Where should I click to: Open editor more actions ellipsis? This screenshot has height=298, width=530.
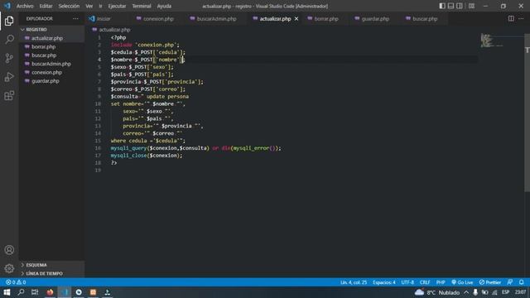pos(521,18)
